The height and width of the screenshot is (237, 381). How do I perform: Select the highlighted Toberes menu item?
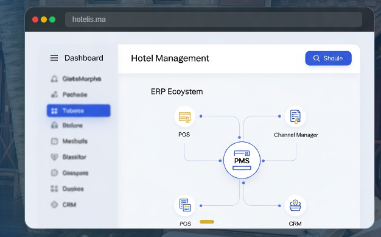(x=79, y=111)
